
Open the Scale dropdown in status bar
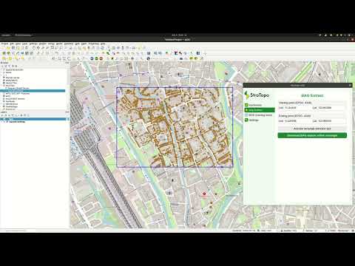click(268, 231)
